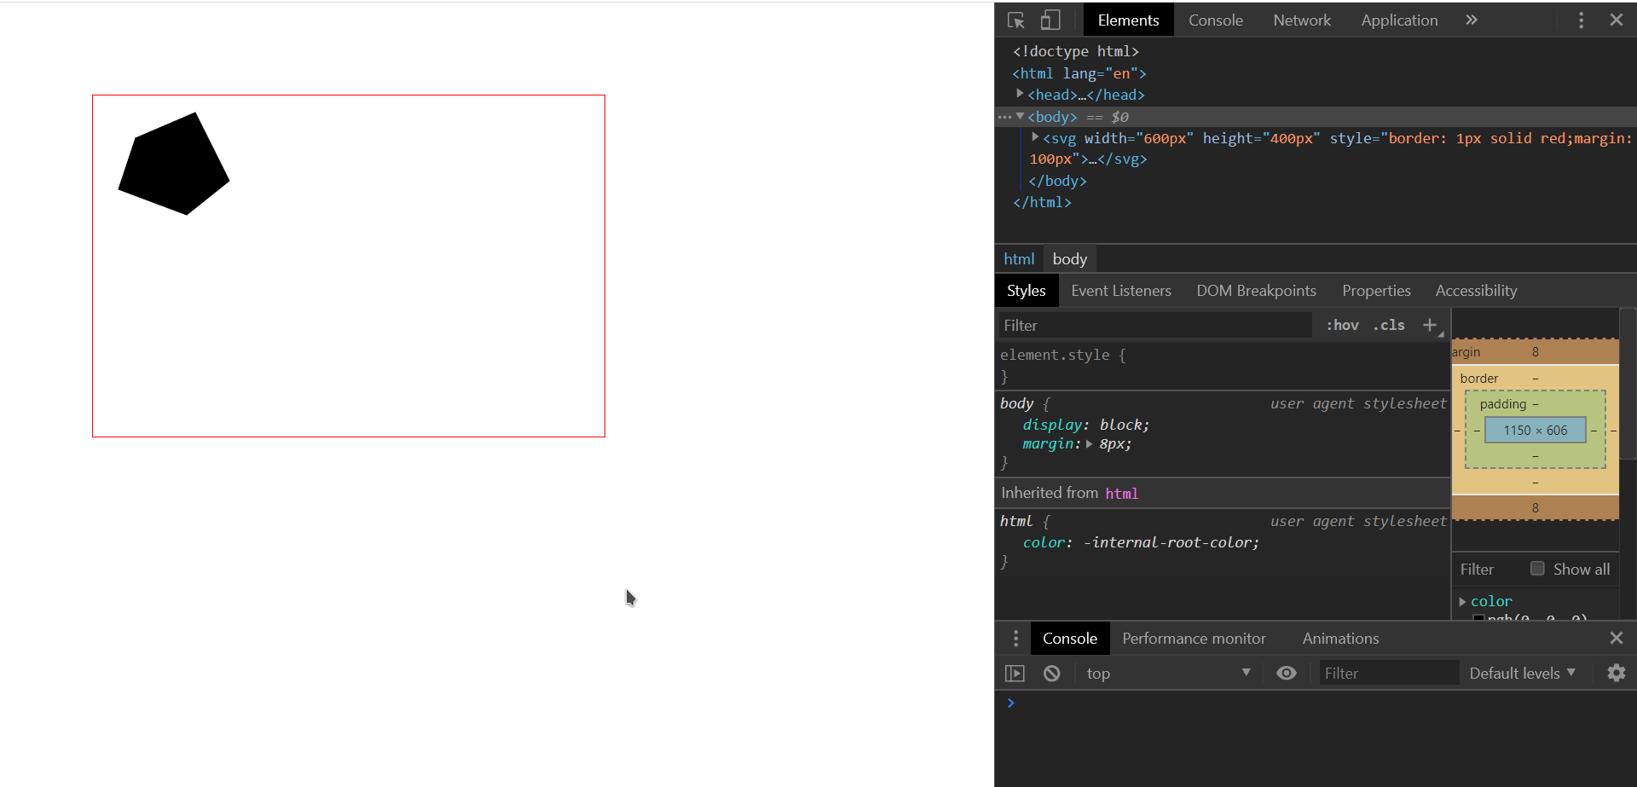Click the styles filter input field
Screen dimensions: 1637x787
click(1151, 325)
